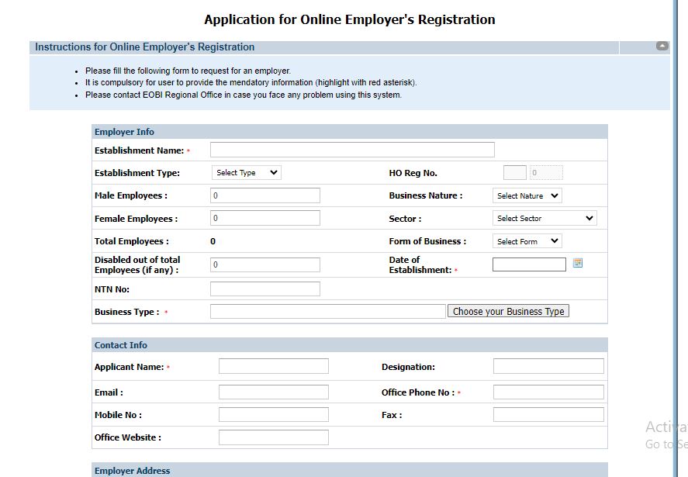Click the Female Employees input box

point(265,218)
